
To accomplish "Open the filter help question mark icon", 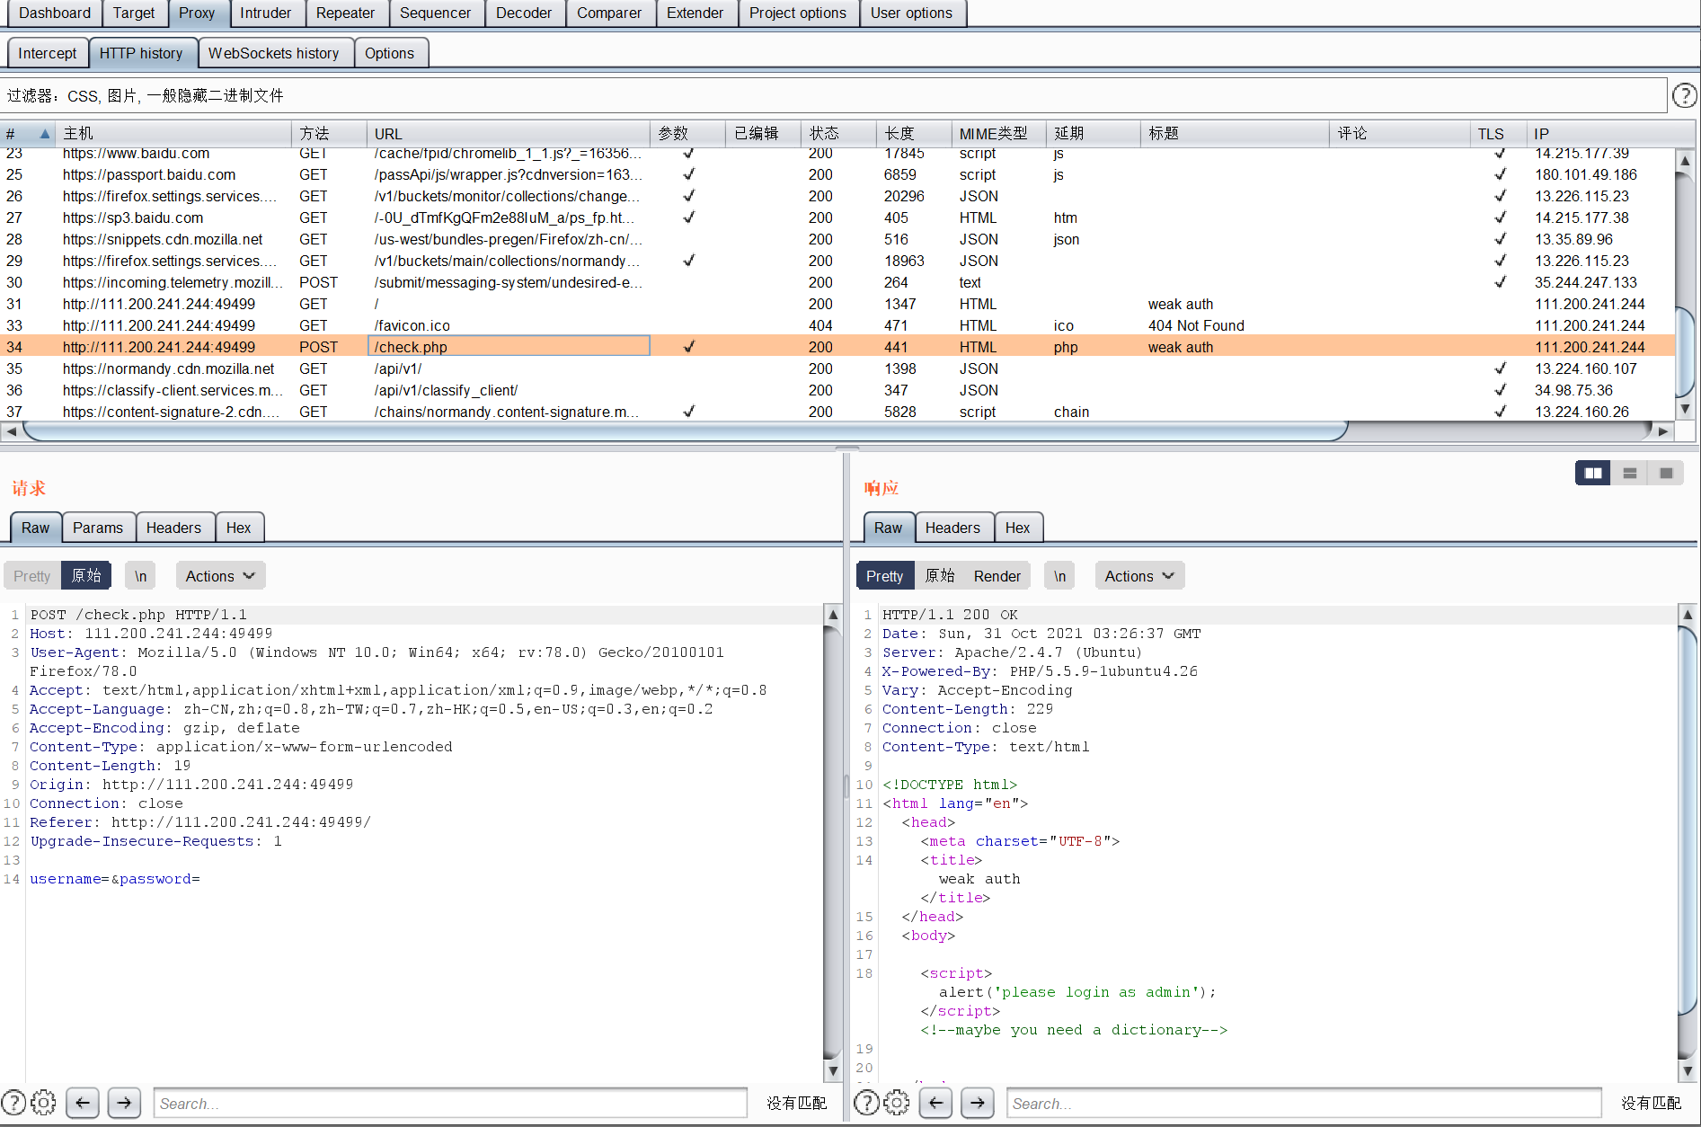I will click(1685, 95).
